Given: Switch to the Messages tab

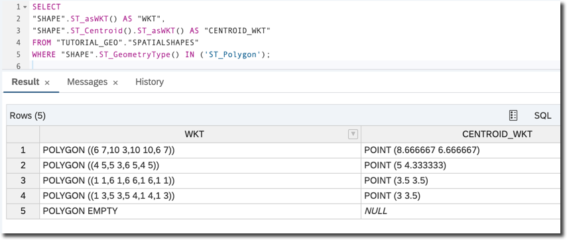Looking at the screenshot, I should (87, 82).
